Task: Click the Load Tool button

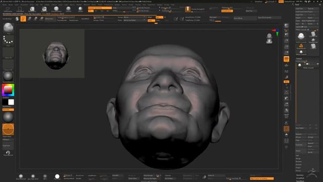Action: (301, 9)
